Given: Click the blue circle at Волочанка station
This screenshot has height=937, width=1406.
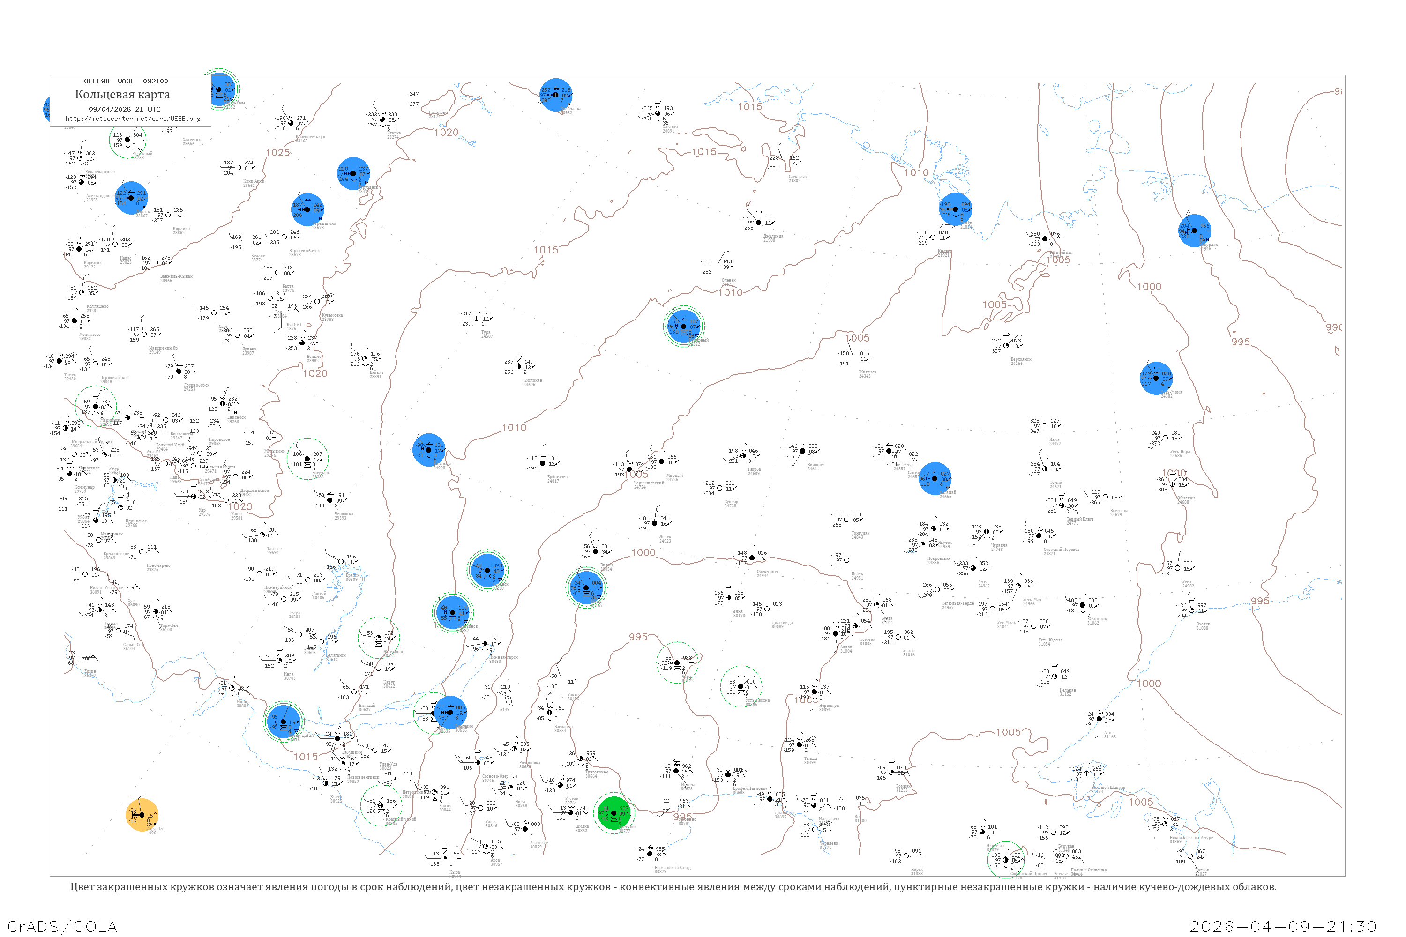Looking at the screenshot, I should (556, 95).
